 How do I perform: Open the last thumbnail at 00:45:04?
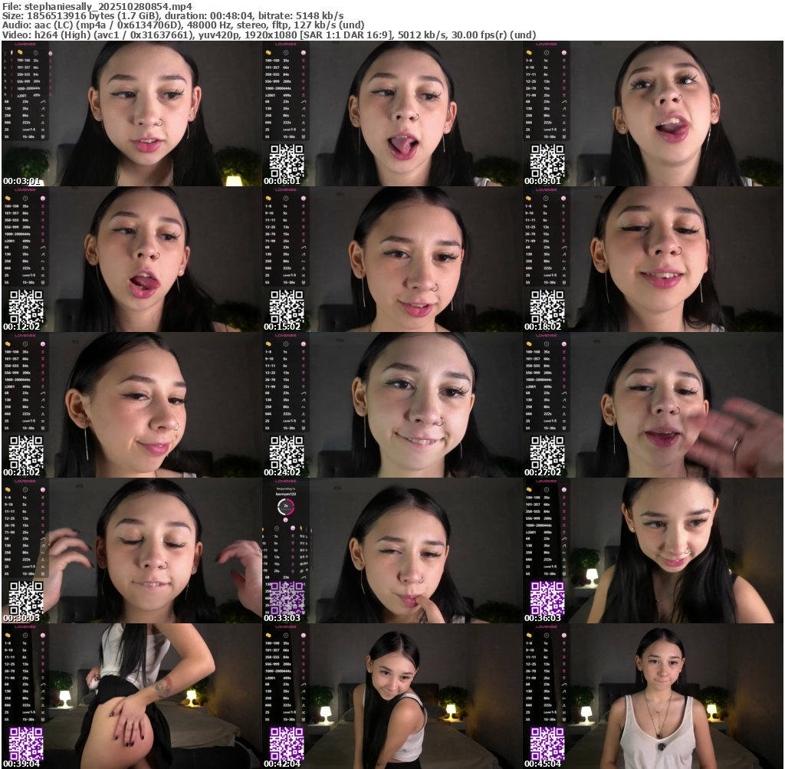(653, 696)
